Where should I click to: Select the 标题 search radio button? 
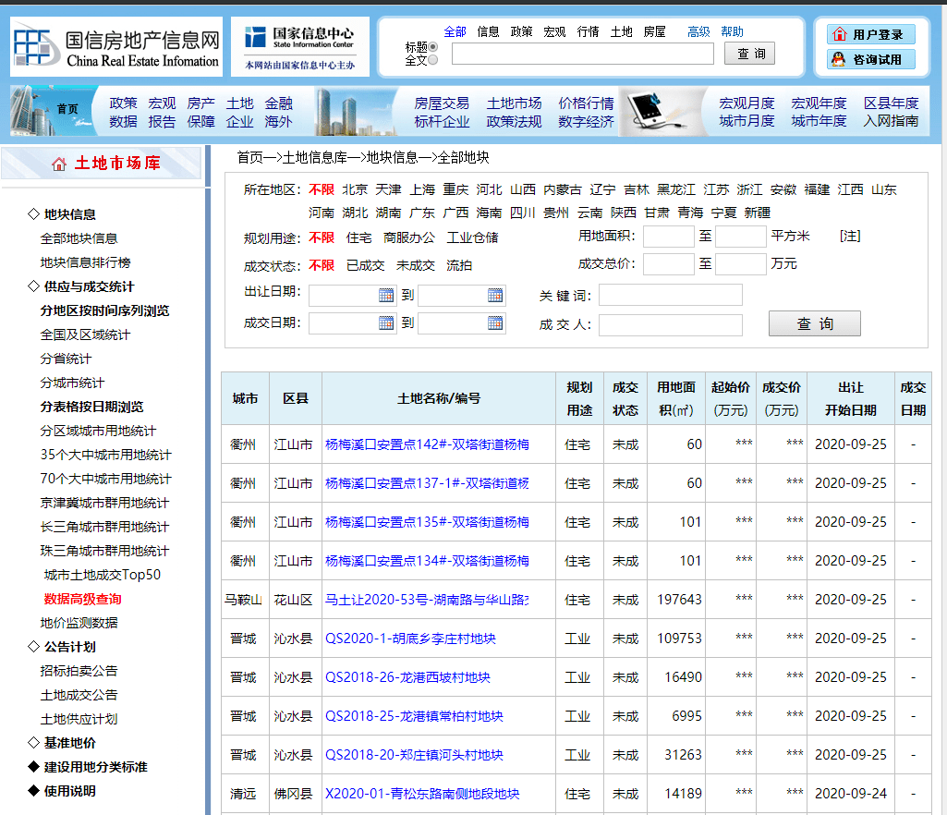click(433, 47)
